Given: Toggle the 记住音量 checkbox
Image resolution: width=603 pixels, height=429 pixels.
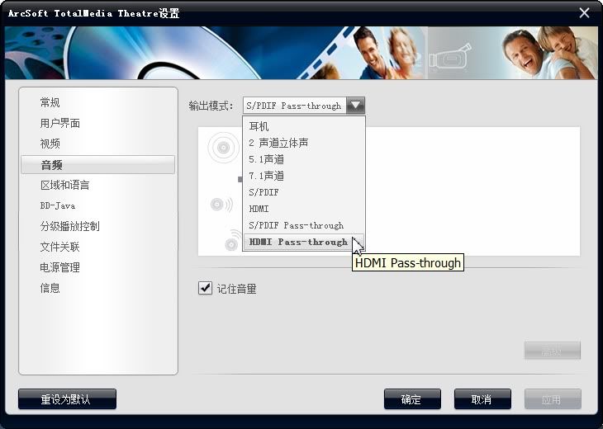Looking at the screenshot, I should pyautogui.click(x=205, y=288).
